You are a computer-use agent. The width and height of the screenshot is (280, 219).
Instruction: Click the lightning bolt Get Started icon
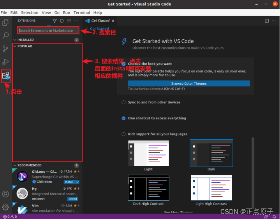pyautogui.click(x=124, y=41)
